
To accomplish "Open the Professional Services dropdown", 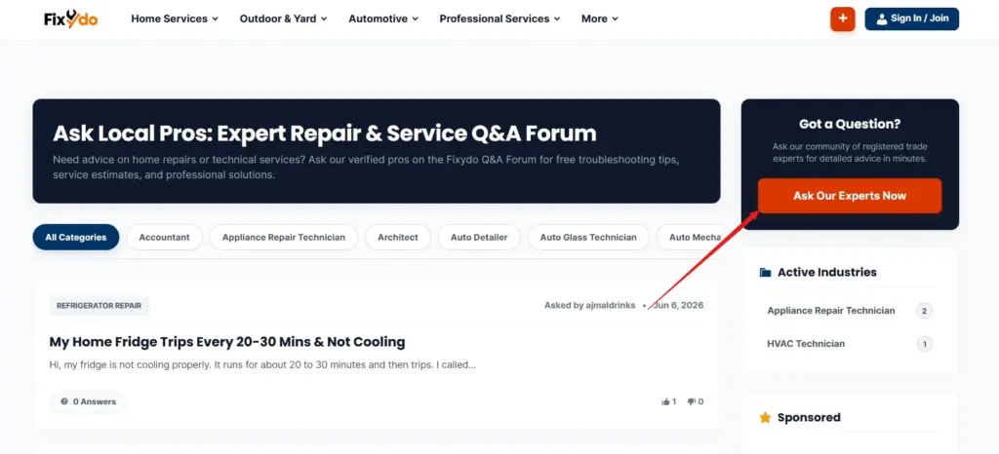I will tap(500, 19).
